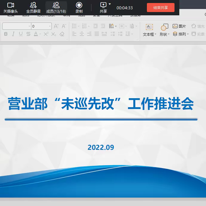Align text right
Screen dimensions: 206x206
coord(89,34)
